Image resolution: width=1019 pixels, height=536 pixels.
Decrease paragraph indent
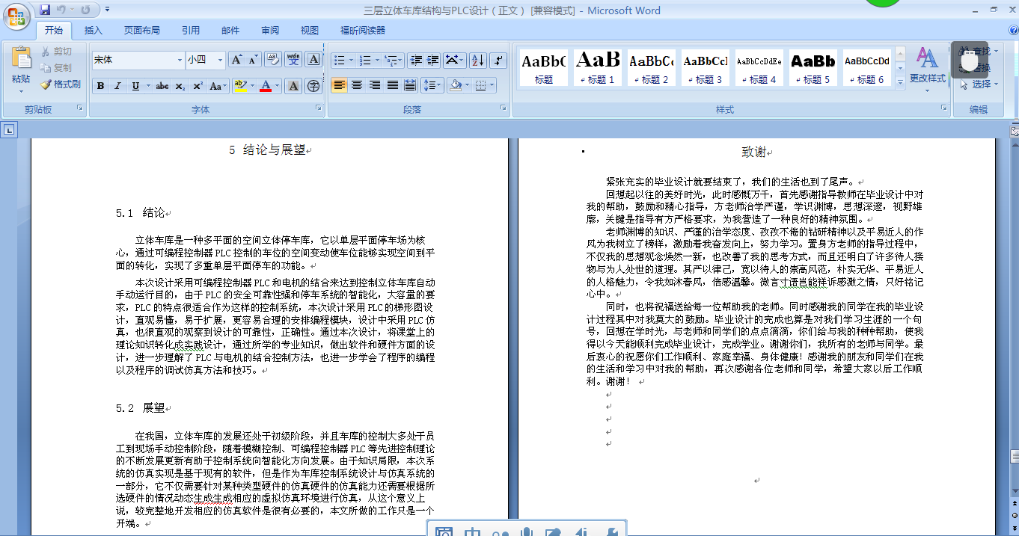pyautogui.click(x=416, y=60)
